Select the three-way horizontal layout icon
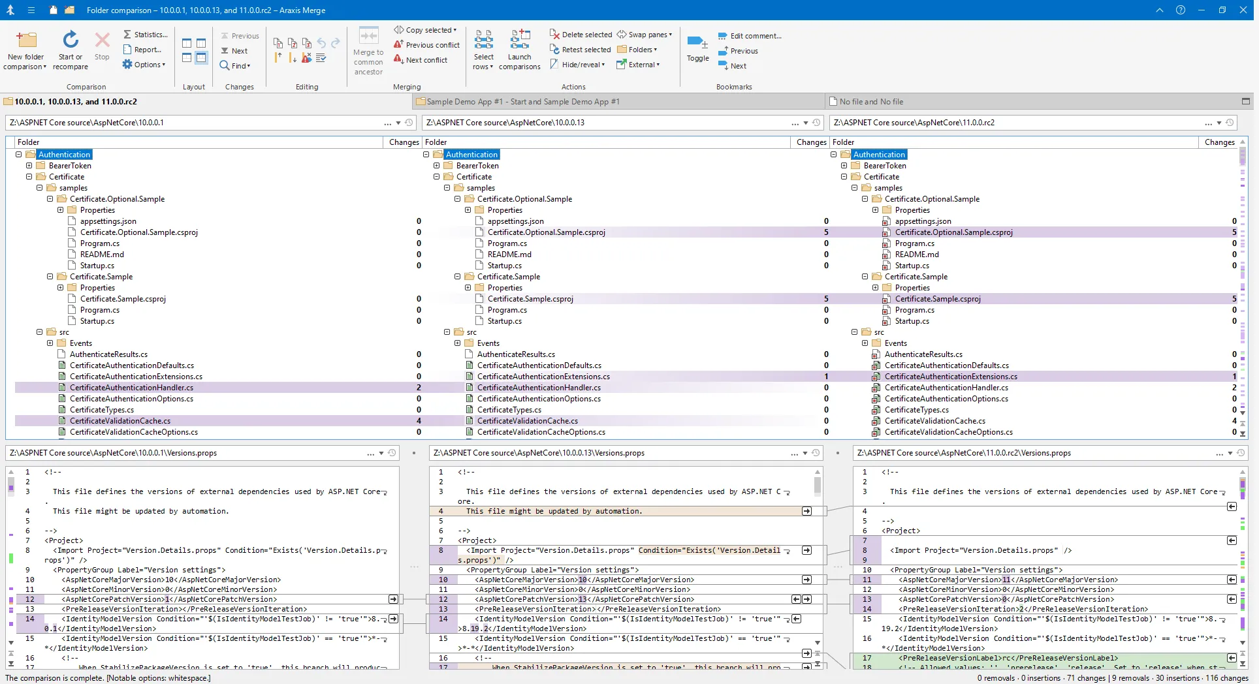This screenshot has height=684, width=1259. [x=201, y=57]
